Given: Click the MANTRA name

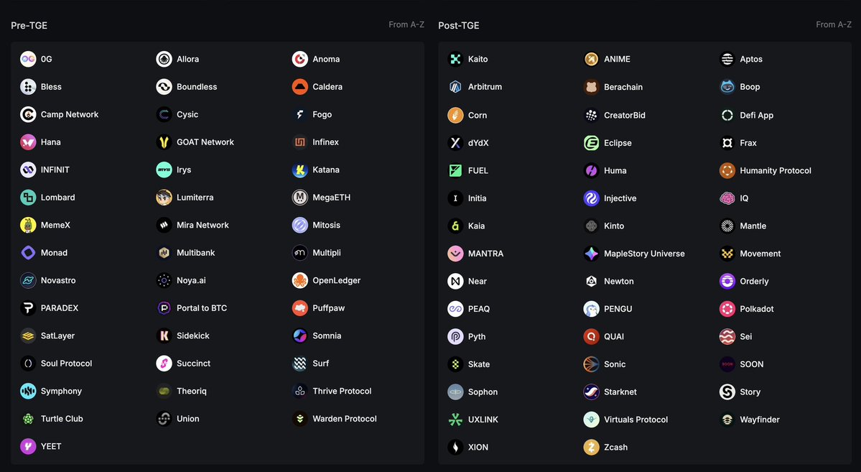Looking at the screenshot, I should click(485, 254).
